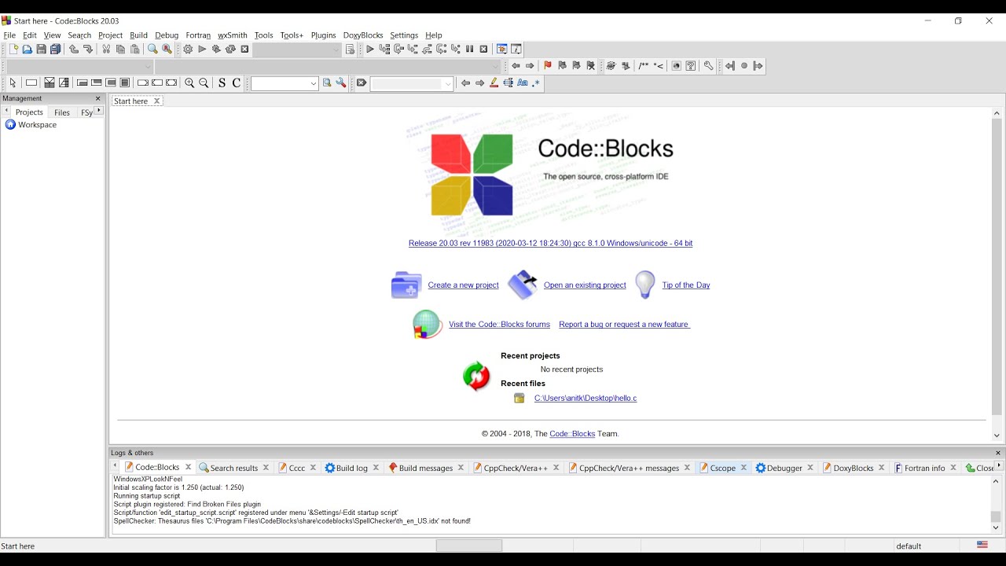Toggle selected text only search option
1006x566 pixels.
(509, 83)
